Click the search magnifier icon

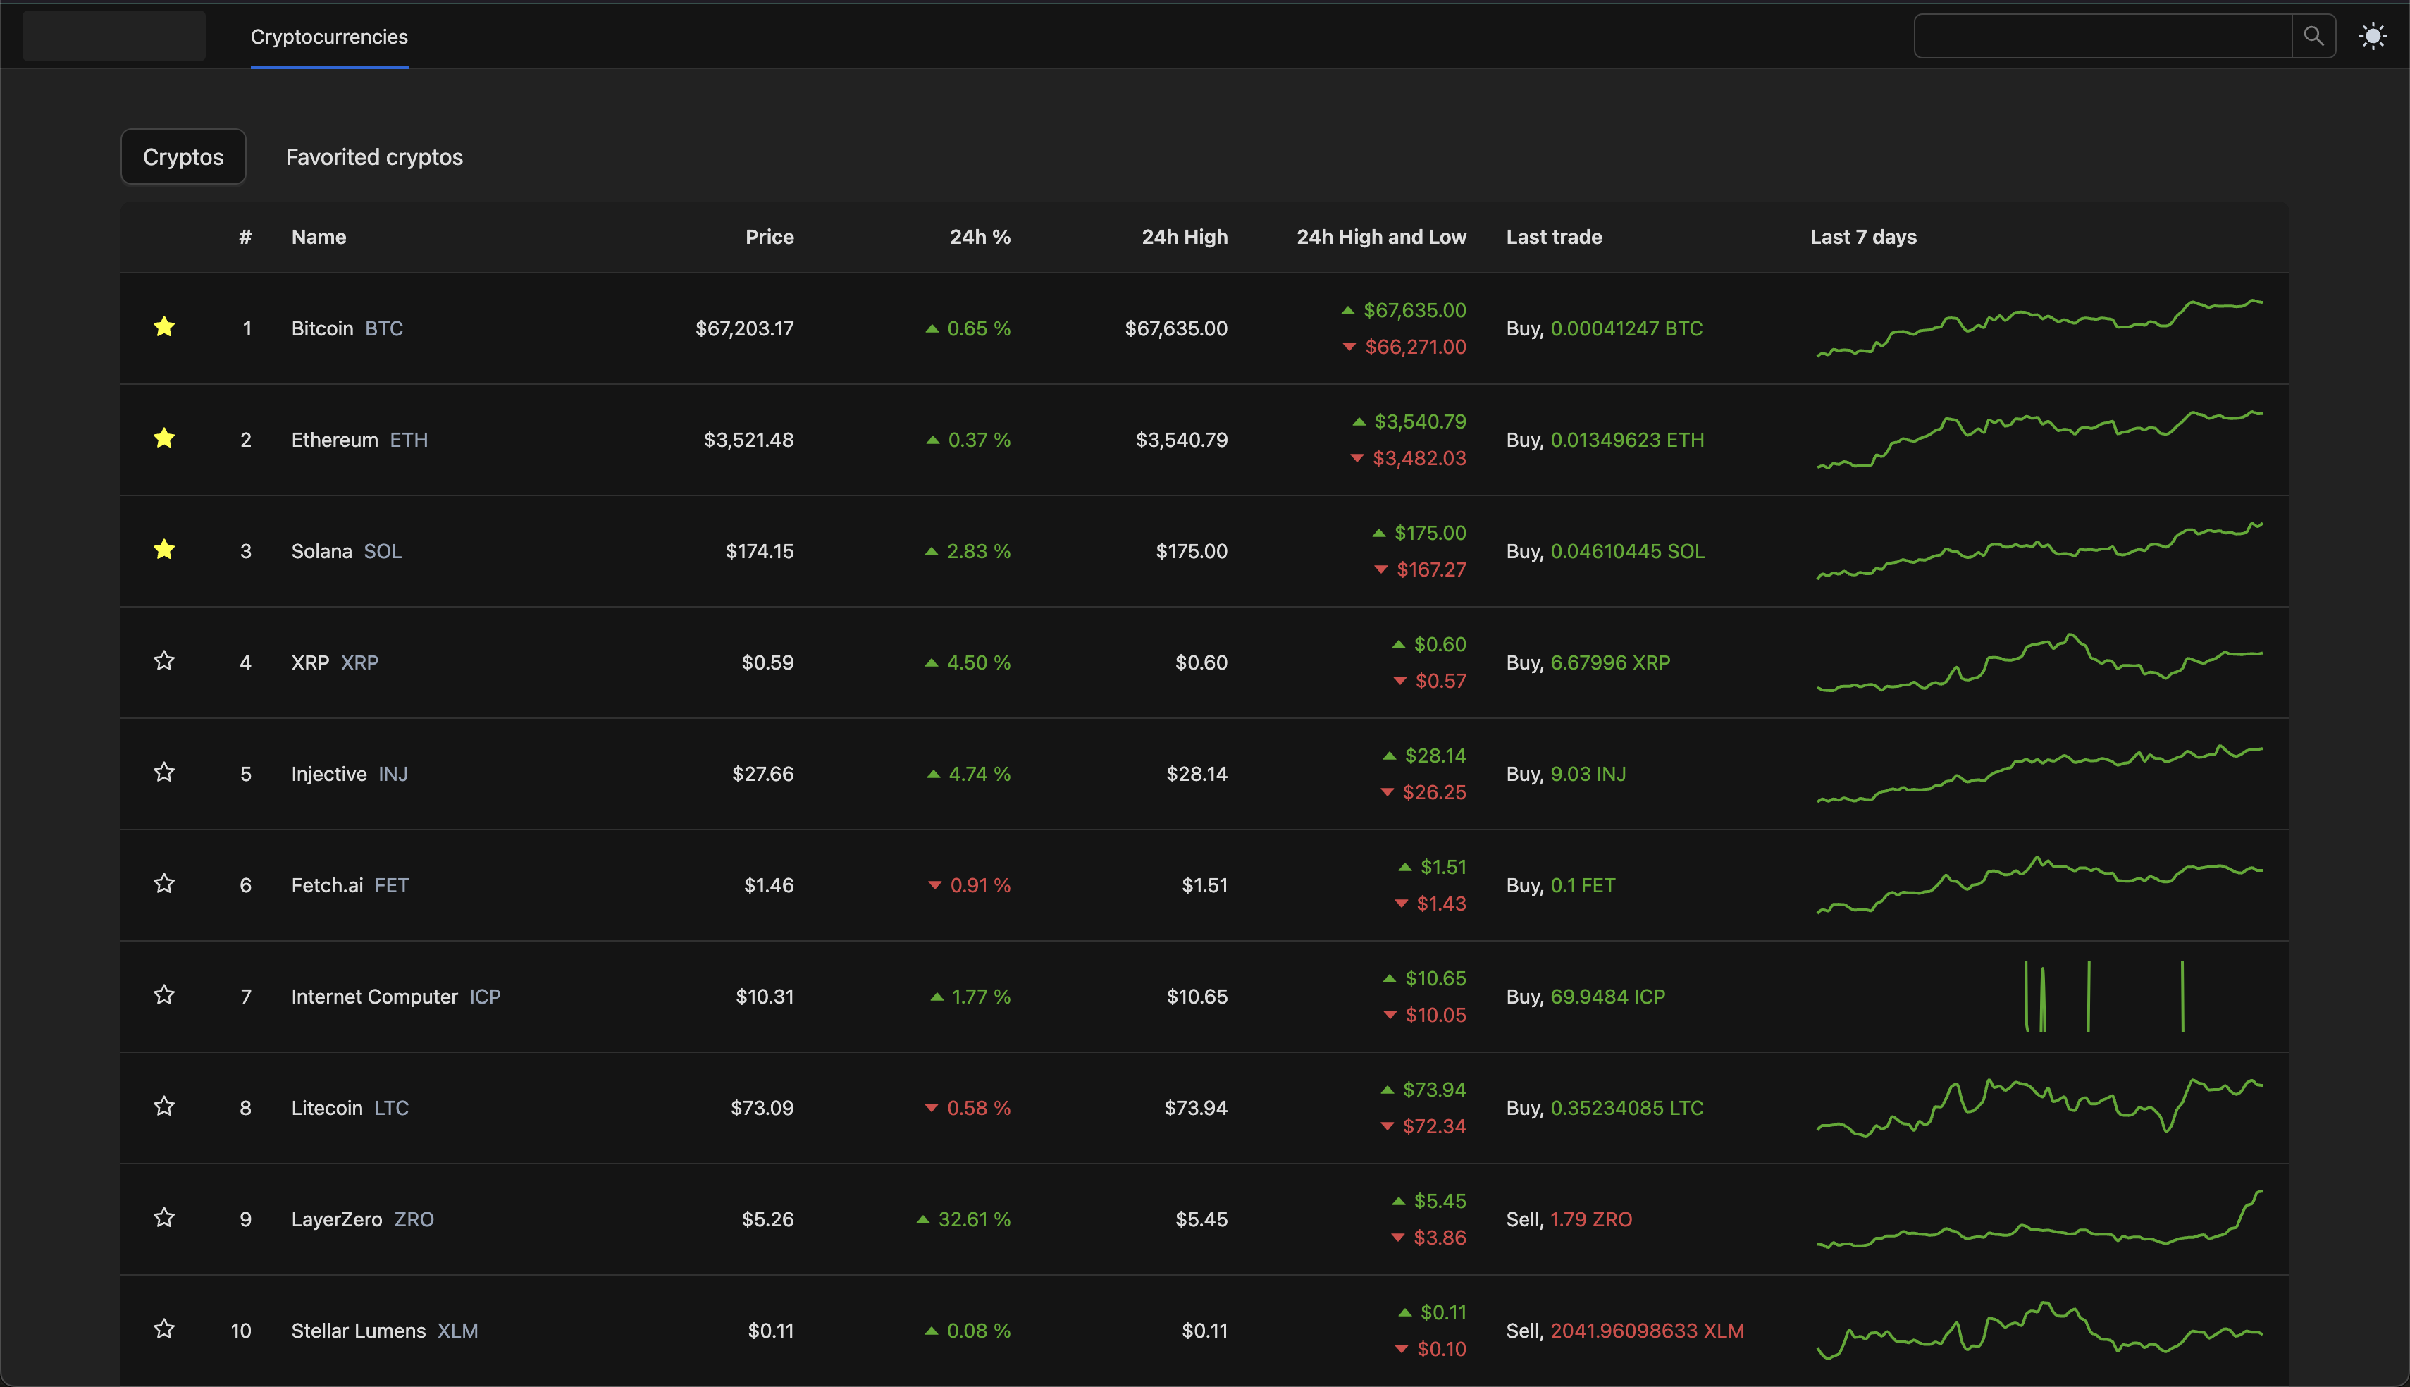tap(2312, 36)
